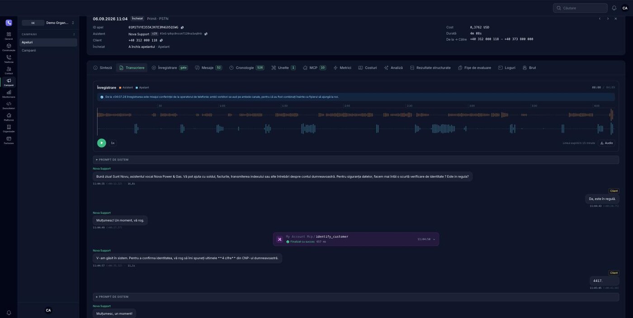Image resolution: width=633 pixels, height=318 pixels.
Task: Download the recording with Audio button
Action: click(606, 143)
